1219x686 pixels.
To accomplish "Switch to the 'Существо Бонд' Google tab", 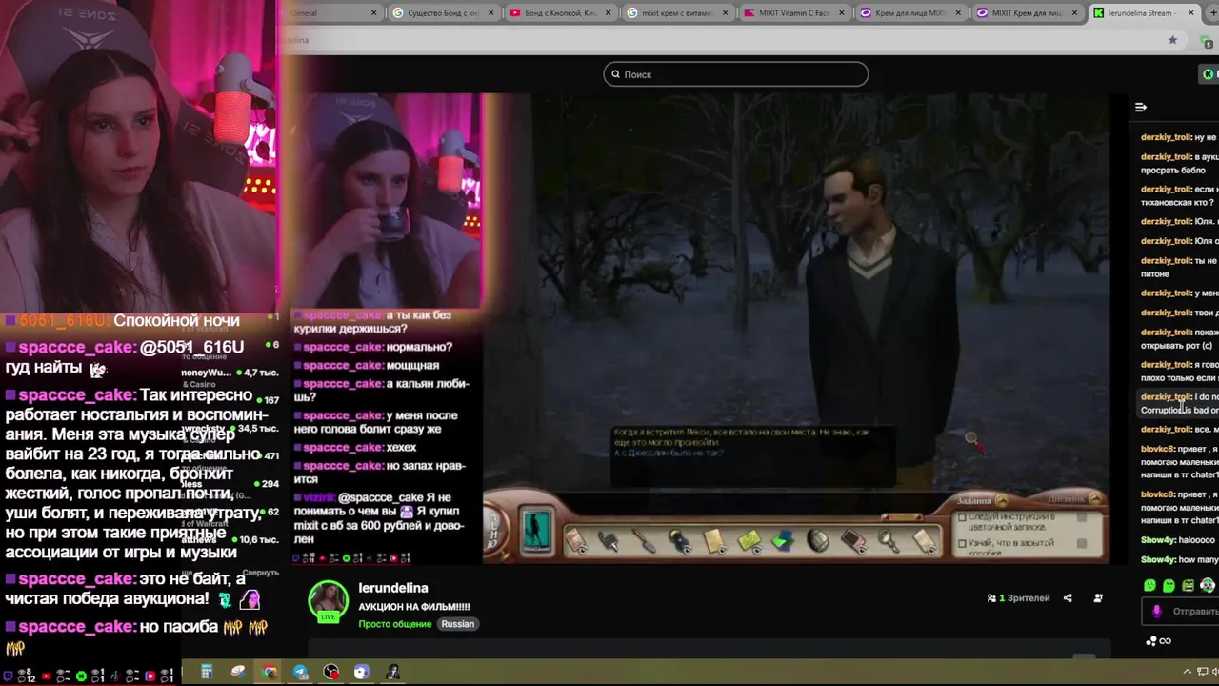I will 444,13.
